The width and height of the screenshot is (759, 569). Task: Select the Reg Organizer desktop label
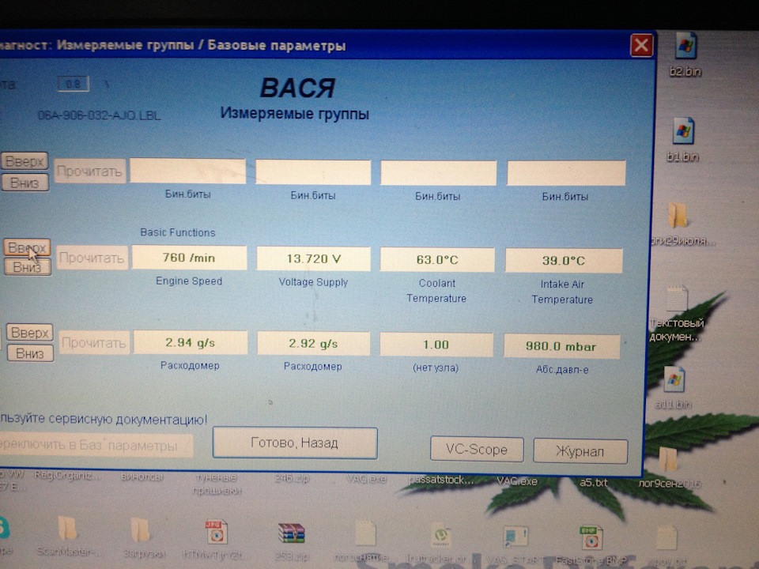click(68, 475)
